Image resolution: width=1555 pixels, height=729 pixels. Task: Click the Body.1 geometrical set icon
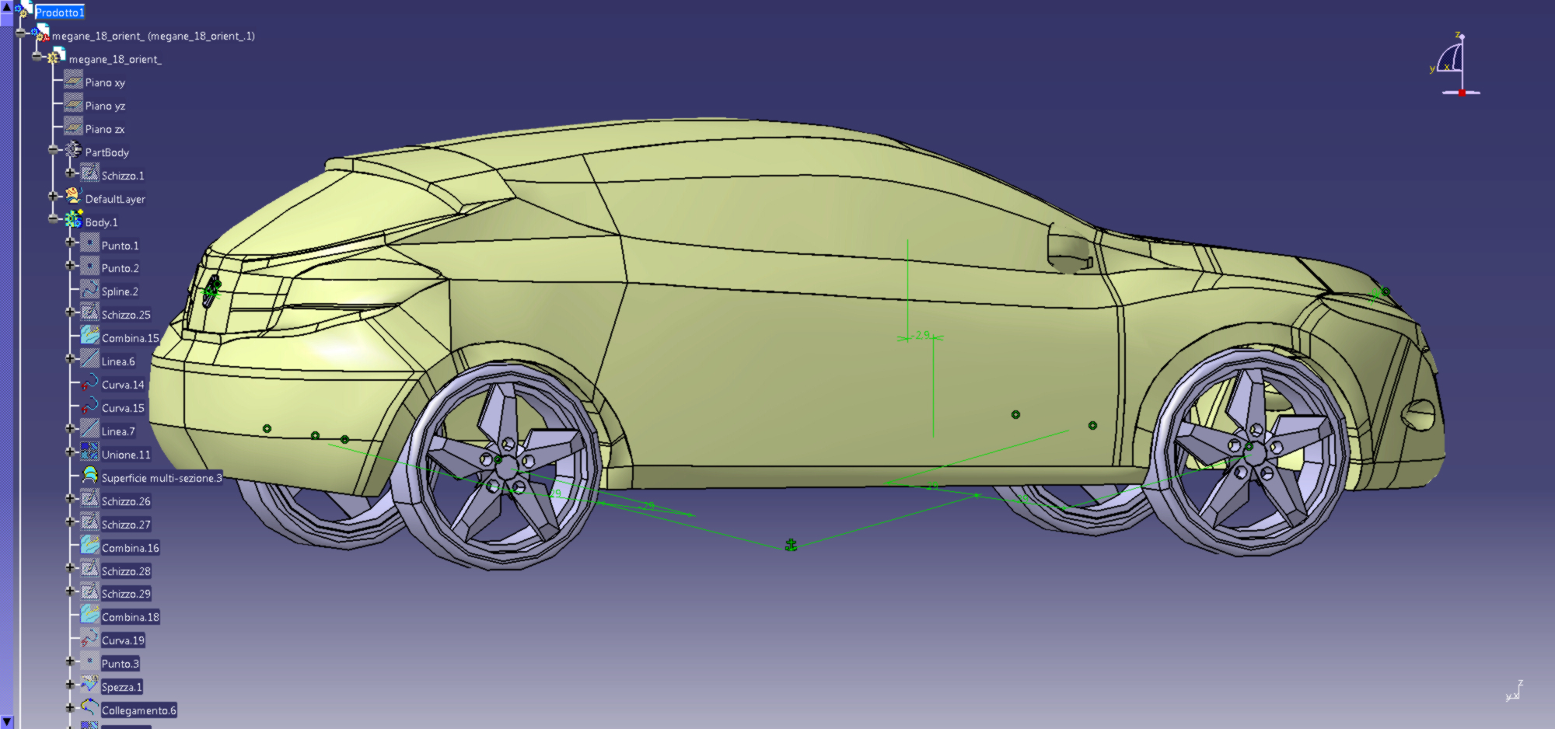click(74, 220)
